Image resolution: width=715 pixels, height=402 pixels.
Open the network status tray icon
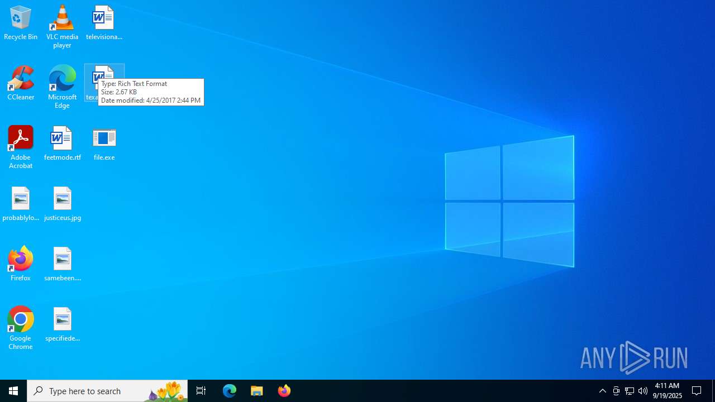(x=630, y=391)
